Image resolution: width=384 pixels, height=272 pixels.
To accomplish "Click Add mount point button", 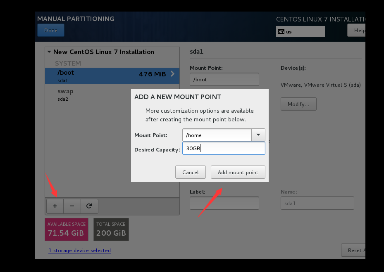I will click(x=238, y=172).
